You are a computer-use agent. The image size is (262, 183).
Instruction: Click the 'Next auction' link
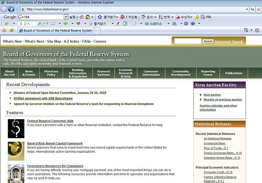pos(212,94)
